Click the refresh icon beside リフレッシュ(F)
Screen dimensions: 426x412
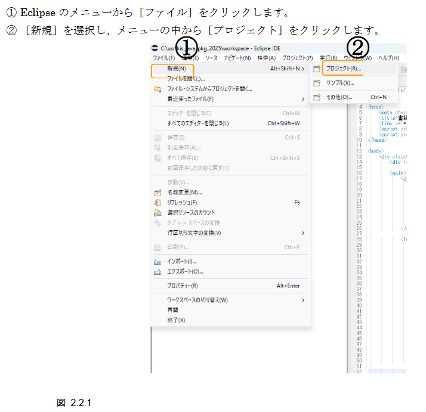tap(158, 203)
